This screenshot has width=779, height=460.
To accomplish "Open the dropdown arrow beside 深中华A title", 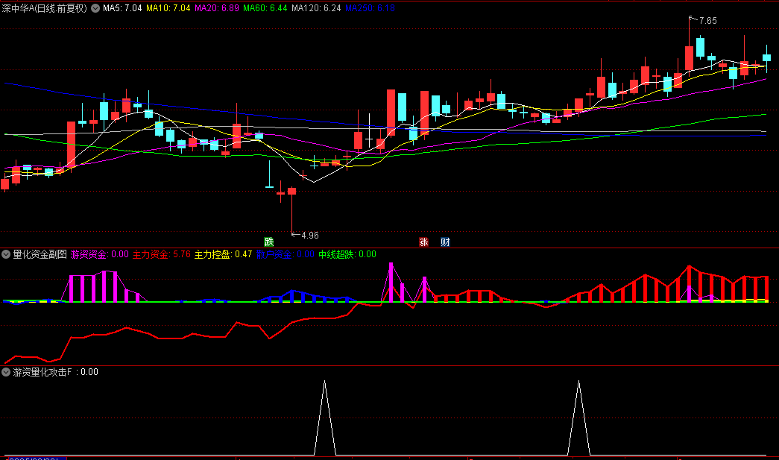I will pos(95,8).
